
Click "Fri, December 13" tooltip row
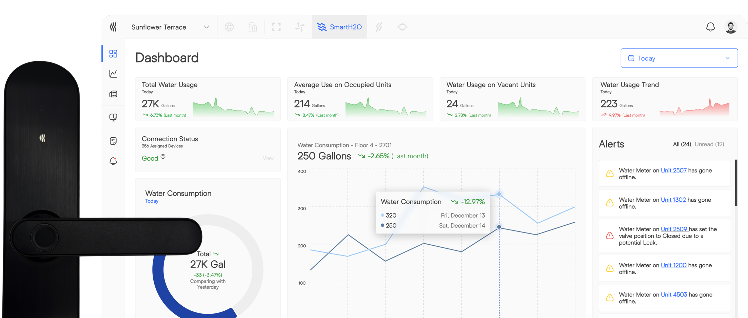point(433,215)
